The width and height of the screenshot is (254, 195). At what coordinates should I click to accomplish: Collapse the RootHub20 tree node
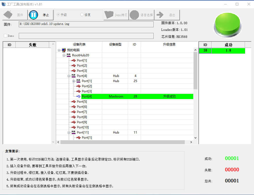[x=64, y=55]
